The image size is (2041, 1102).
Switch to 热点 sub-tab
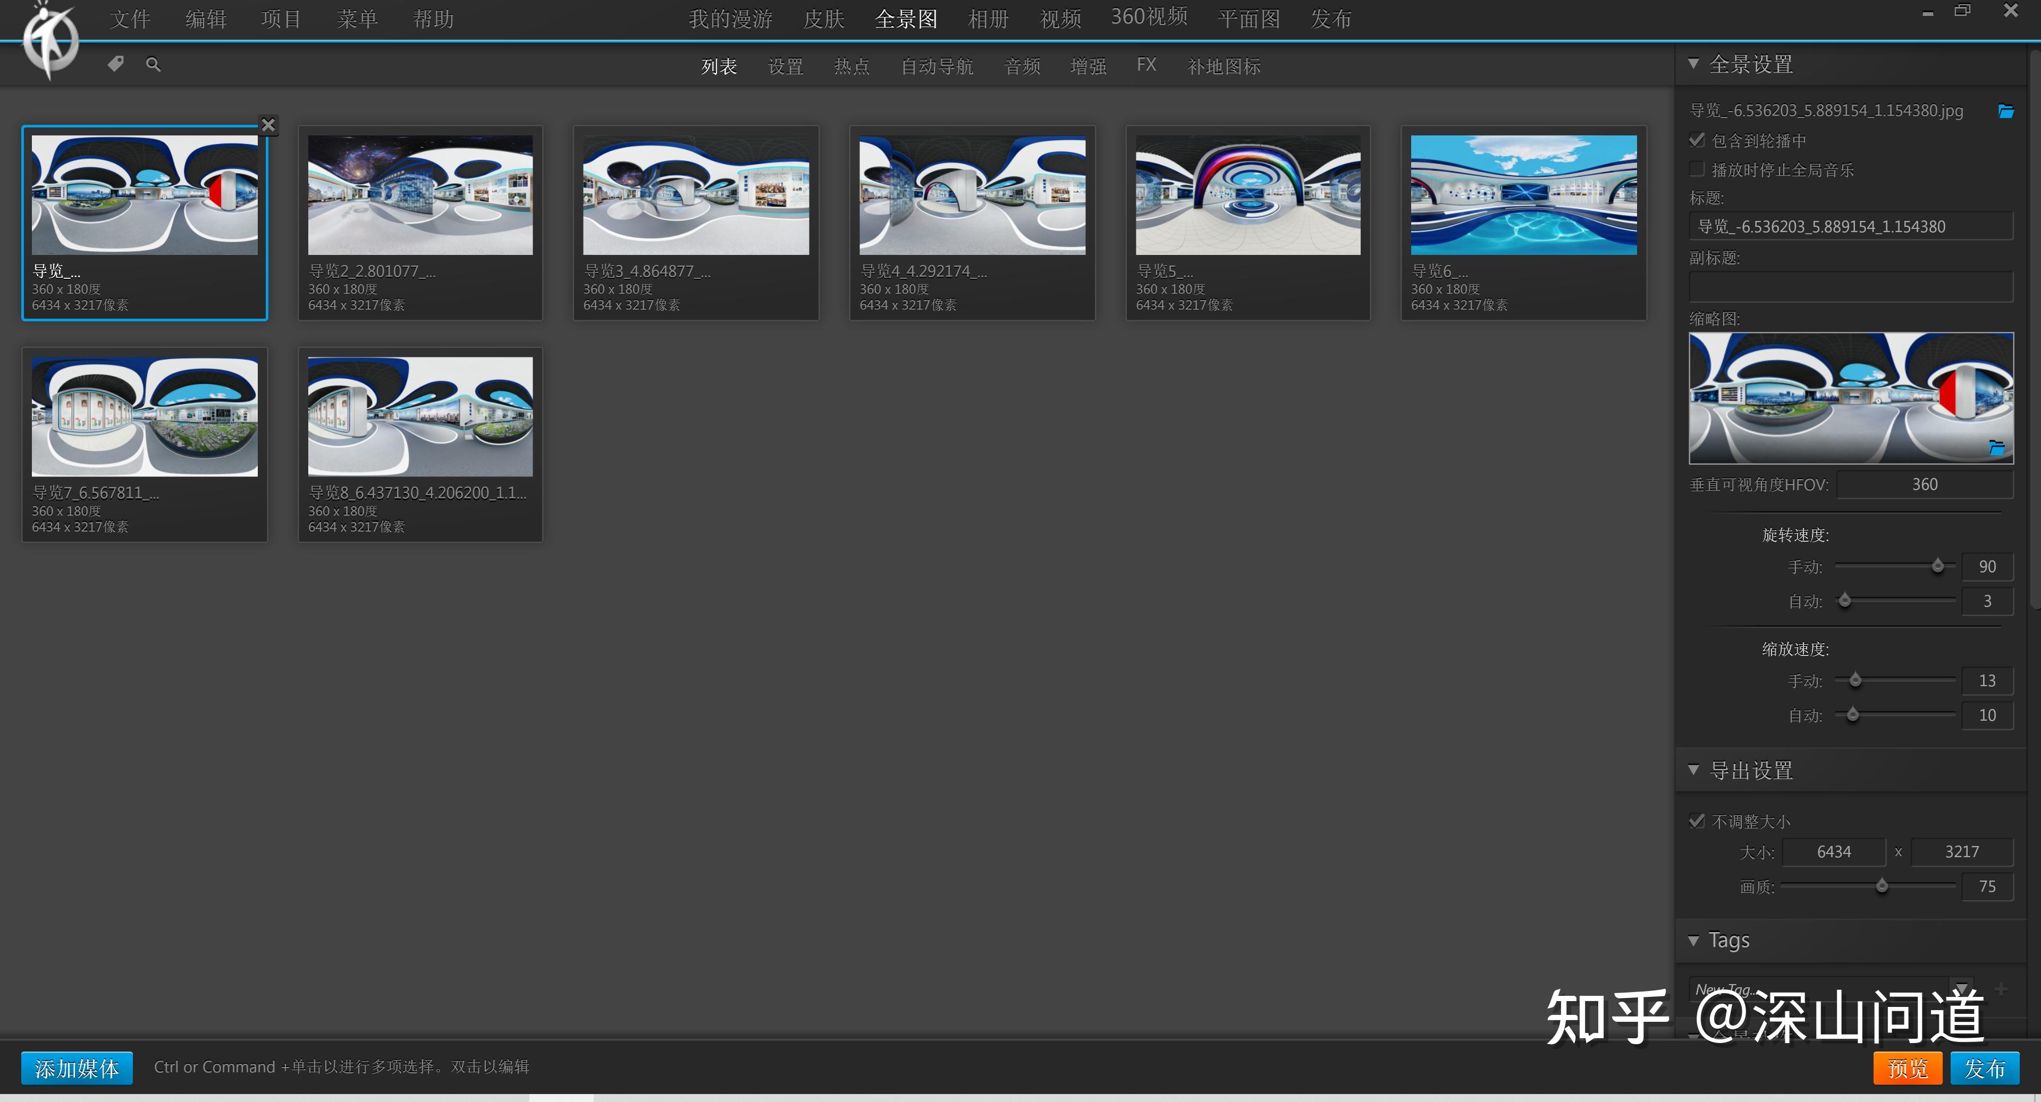coord(851,66)
